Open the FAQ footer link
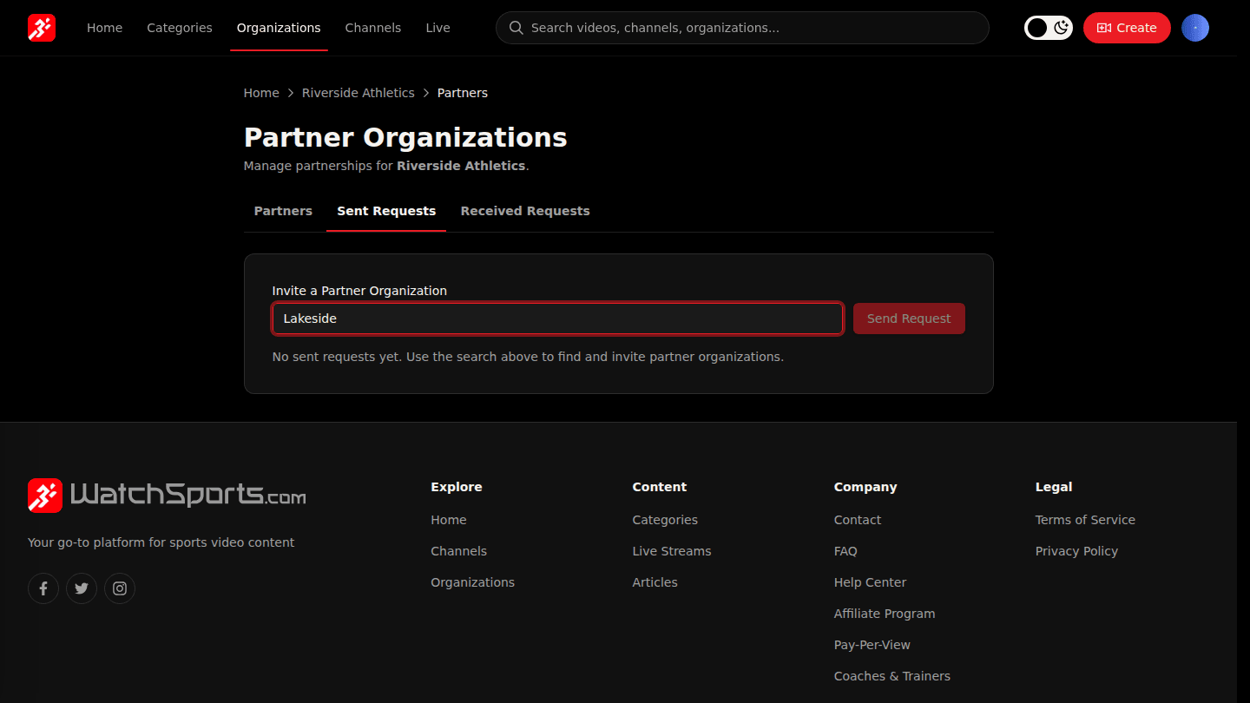This screenshot has width=1250, height=703. click(x=845, y=551)
